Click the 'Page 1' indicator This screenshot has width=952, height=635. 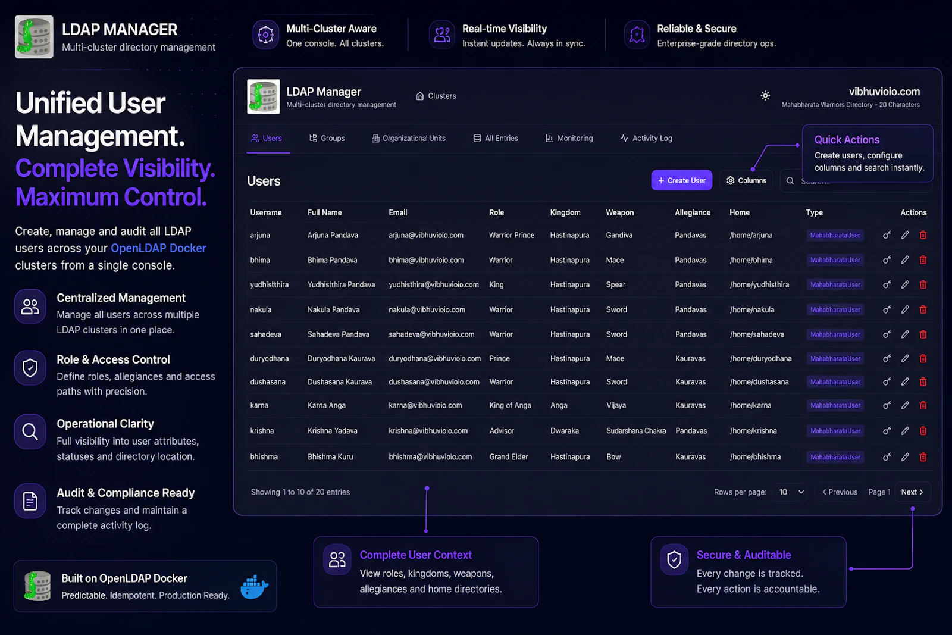[879, 492]
